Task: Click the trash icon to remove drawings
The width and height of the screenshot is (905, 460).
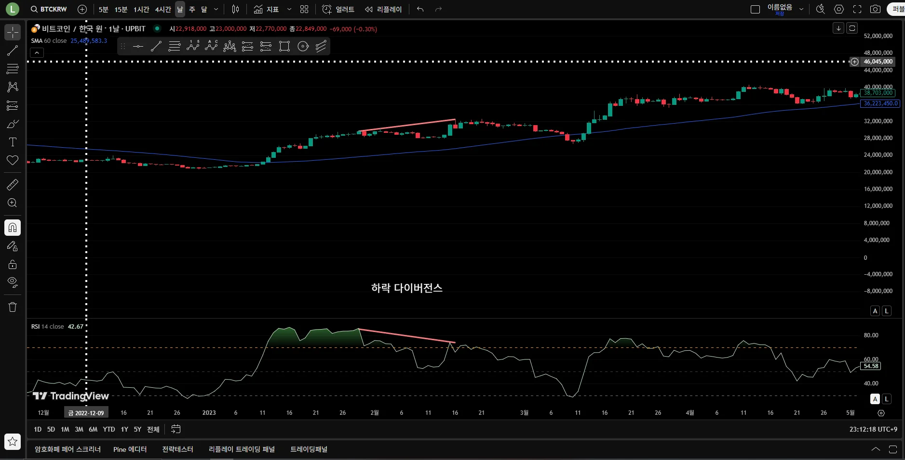Action: click(x=13, y=307)
